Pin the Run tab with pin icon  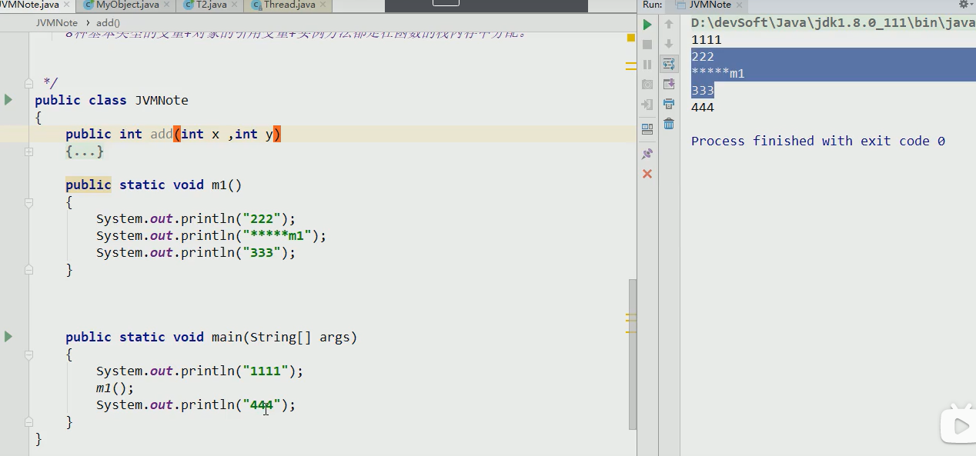point(647,154)
